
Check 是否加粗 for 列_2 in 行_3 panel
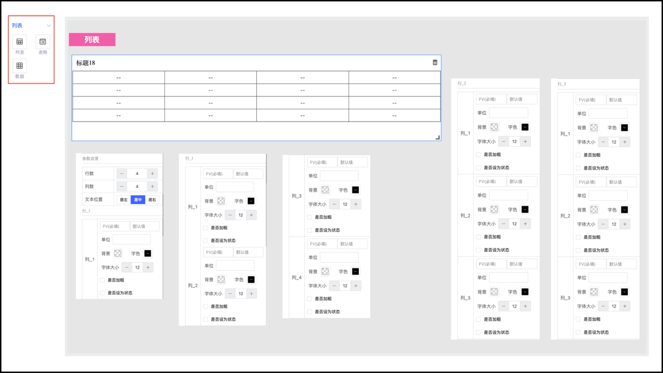578,237
